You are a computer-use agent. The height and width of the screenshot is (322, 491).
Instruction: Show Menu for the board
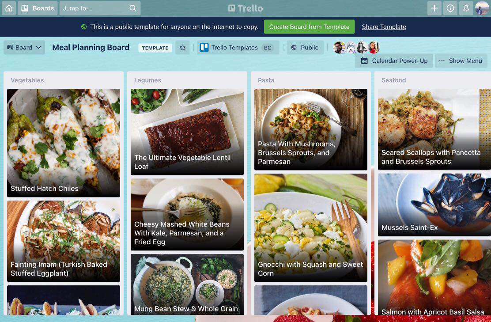tap(461, 61)
